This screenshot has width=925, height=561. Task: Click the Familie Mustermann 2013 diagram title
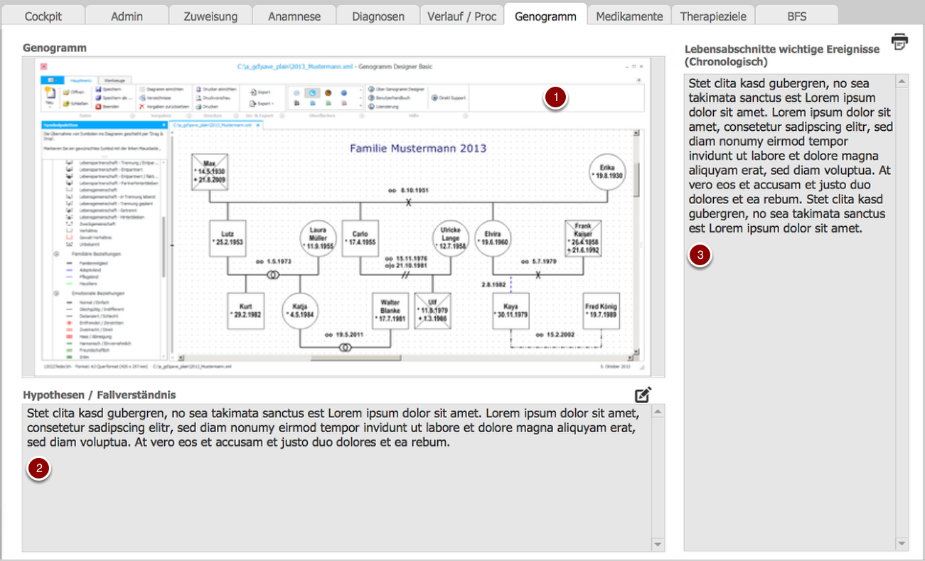(x=418, y=149)
